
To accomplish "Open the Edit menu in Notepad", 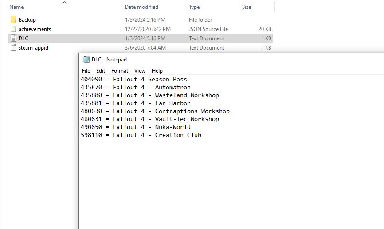I will [100, 71].
